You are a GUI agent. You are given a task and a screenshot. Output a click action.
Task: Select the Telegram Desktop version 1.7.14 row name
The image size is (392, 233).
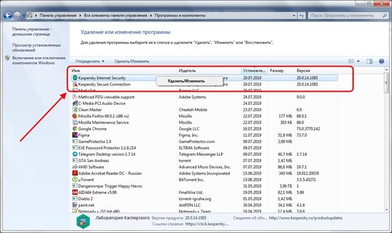[107, 154]
